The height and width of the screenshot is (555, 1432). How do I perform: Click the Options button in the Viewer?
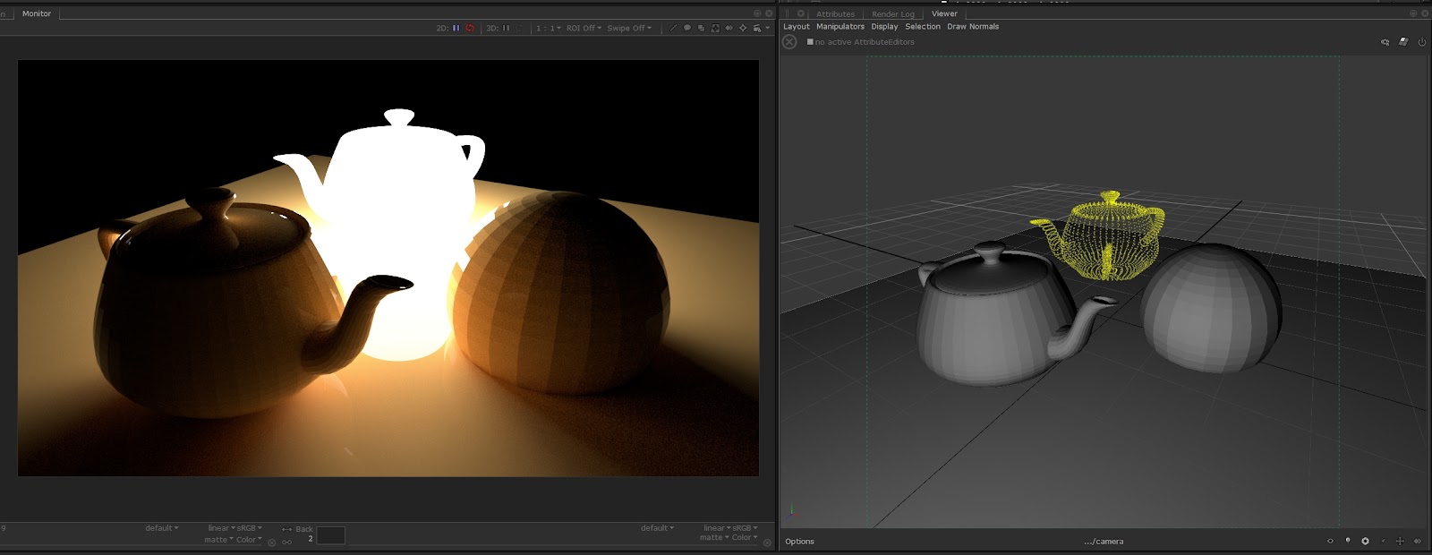[x=799, y=542]
